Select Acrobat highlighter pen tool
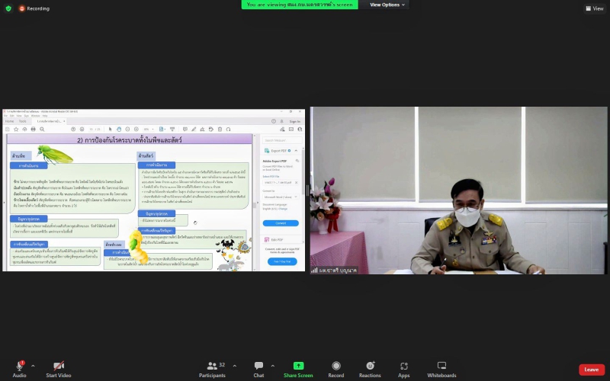 (x=194, y=129)
